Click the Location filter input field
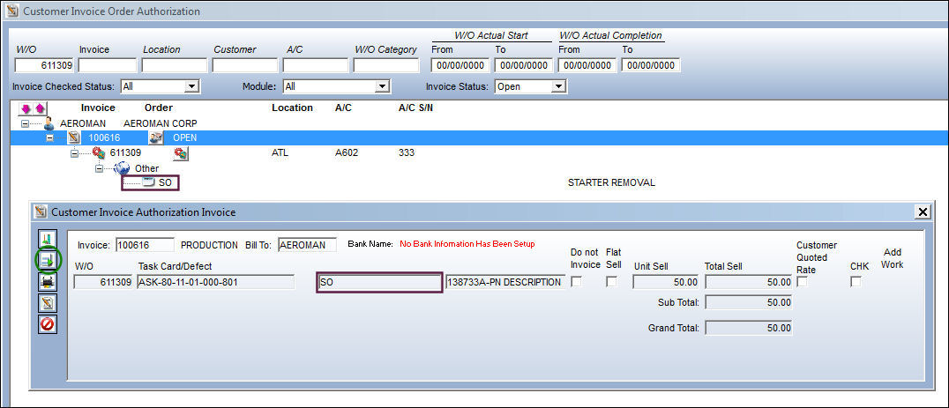This screenshot has width=949, height=408. (x=175, y=65)
